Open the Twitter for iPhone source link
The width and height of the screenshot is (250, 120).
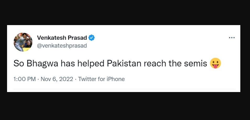(101, 79)
